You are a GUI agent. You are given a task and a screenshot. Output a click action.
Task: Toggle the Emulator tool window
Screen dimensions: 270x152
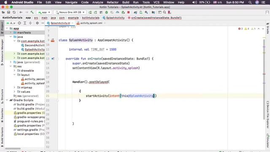coord(268,141)
